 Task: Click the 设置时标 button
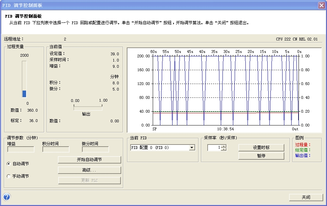(261, 148)
